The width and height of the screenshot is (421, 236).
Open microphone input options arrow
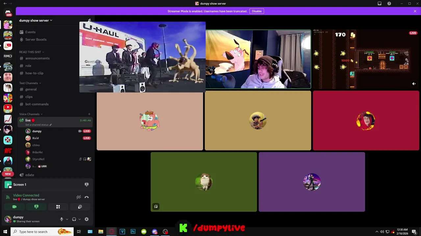pyautogui.click(x=67, y=219)
